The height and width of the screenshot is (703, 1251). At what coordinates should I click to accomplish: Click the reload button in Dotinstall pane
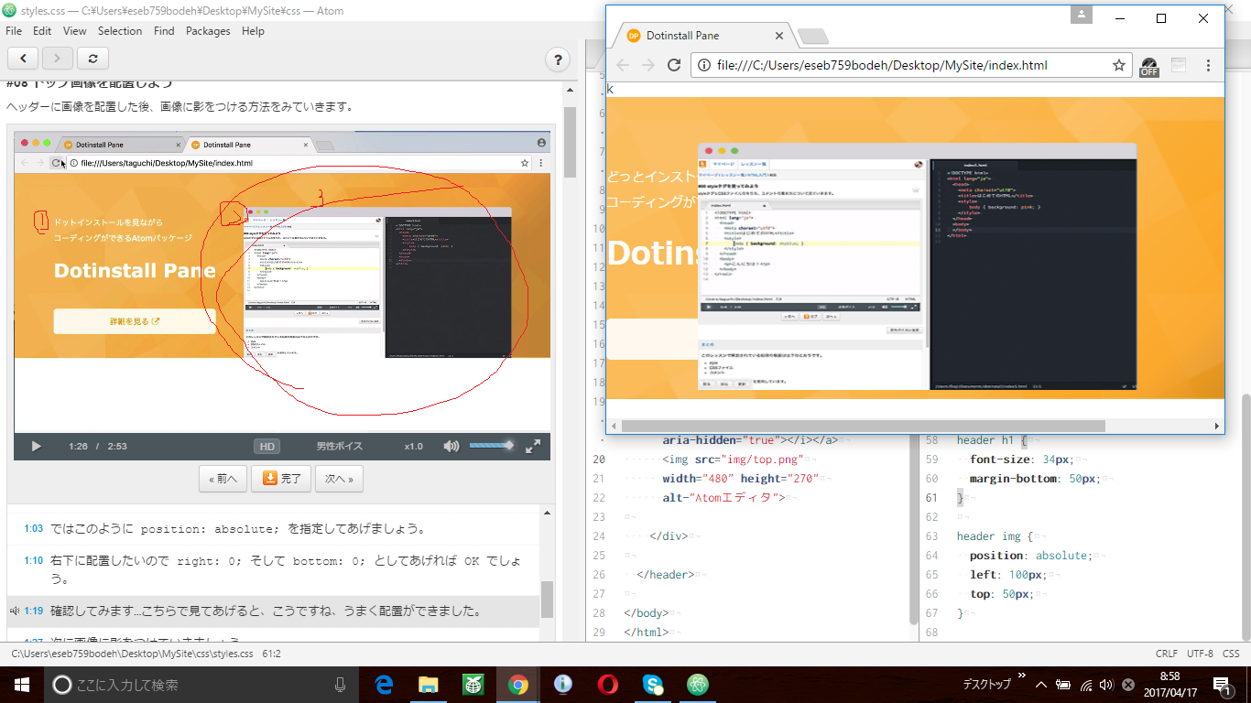tap(92, 59)
